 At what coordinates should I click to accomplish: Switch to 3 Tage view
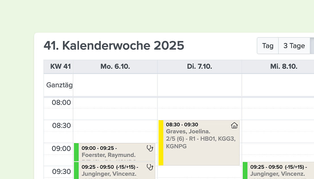point(294,46)
